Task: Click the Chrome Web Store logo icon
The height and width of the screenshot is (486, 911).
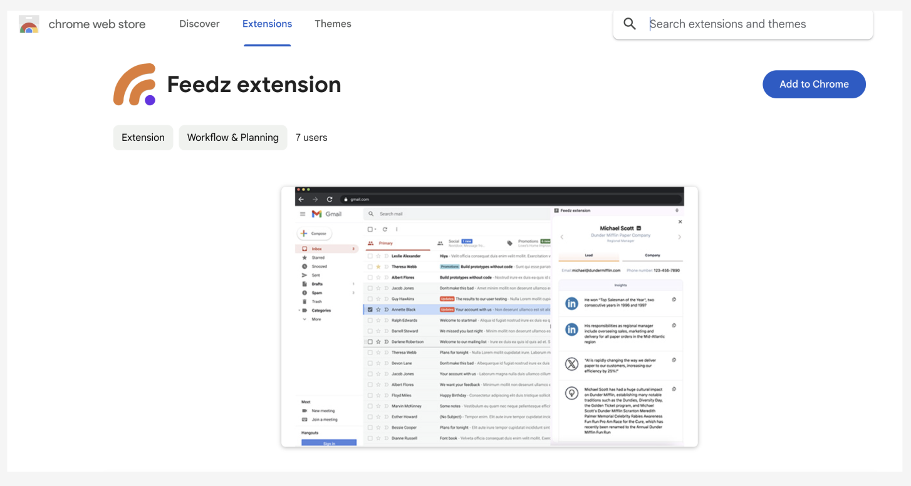Action: pyautogui.click(x=29, y=24)
